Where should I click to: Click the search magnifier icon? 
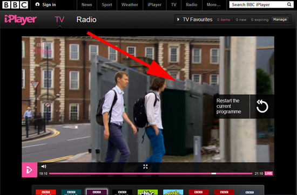click(x=289, y=4)
